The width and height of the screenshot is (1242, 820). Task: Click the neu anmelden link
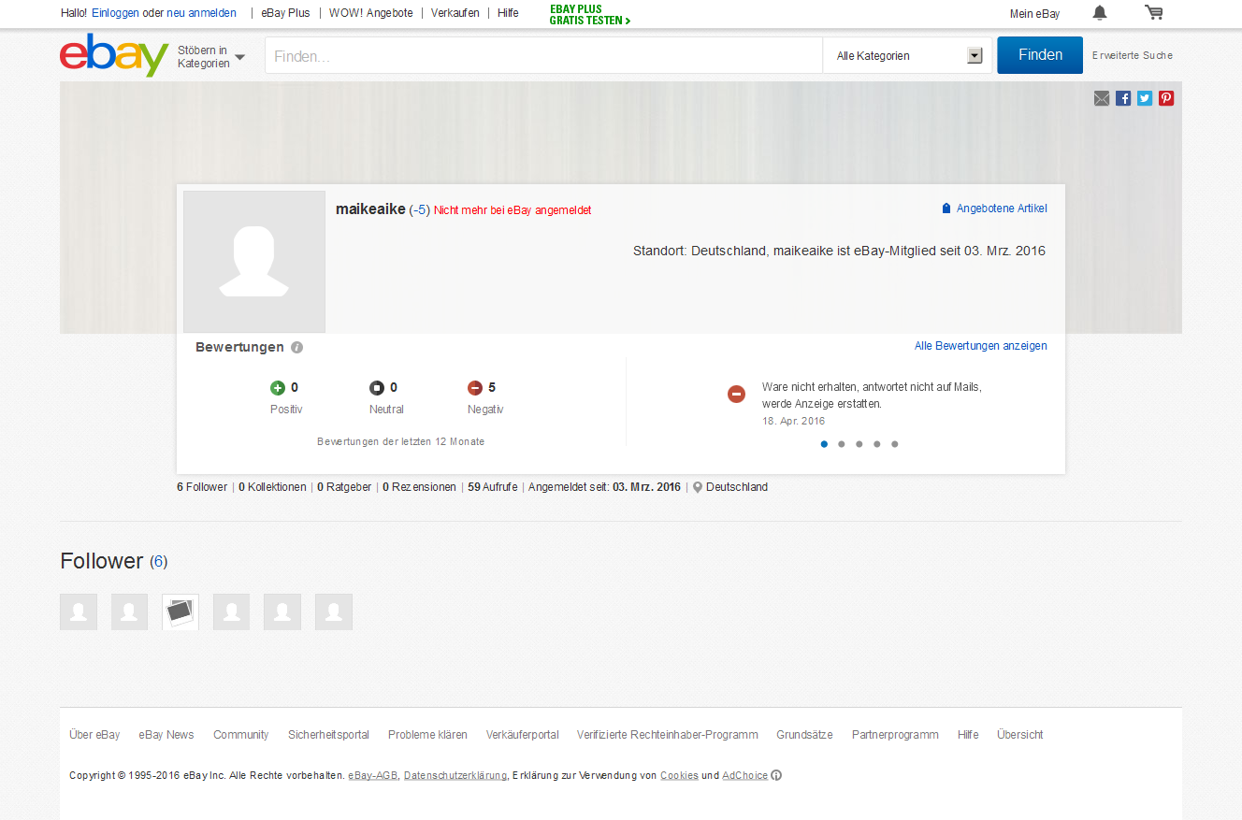click(201, 13)
